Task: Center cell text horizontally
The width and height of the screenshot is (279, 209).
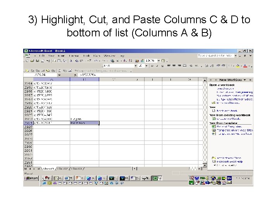Action: tap(174, 66)
